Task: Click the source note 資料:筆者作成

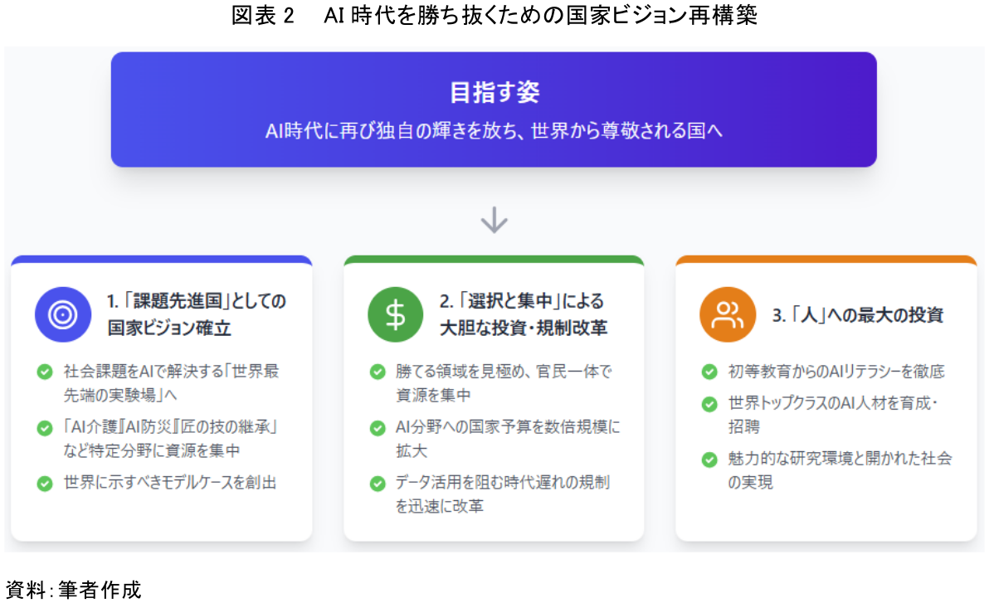Action: 73,590
